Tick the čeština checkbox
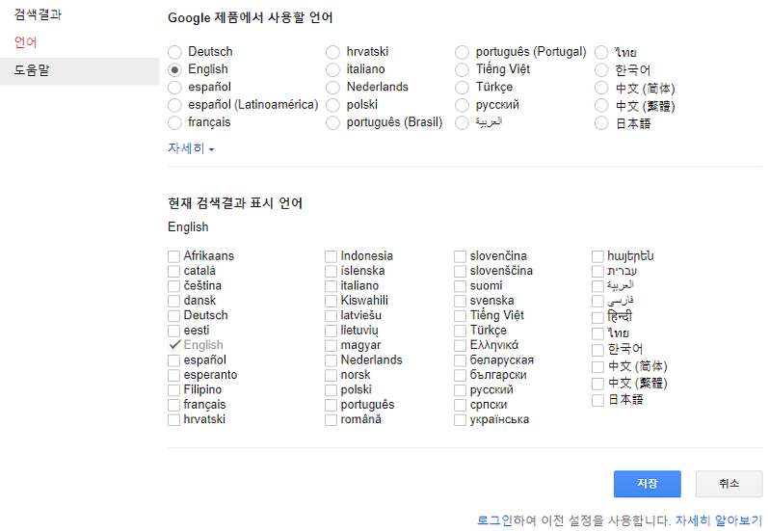The image size is (768, 531). click(173, 286)
